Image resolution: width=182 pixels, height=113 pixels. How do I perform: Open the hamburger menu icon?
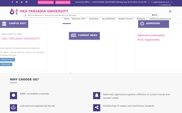pyautogui.click(x=170, y=11)
